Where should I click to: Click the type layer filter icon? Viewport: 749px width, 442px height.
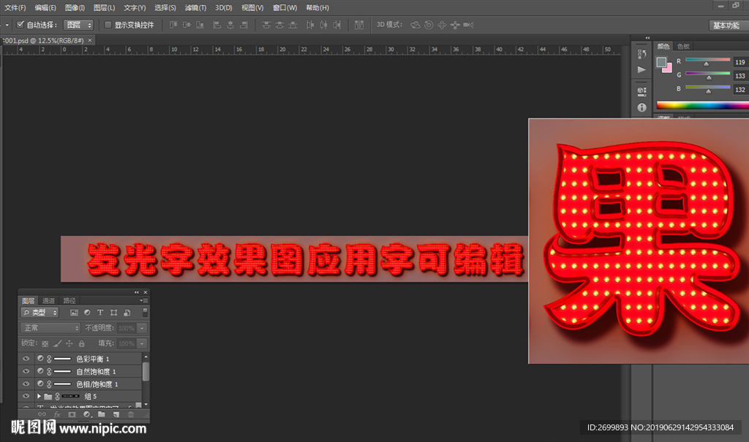(x=100, y=313)
